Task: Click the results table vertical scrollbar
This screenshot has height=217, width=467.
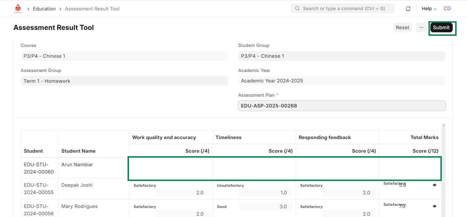Action: click(443, 167)
